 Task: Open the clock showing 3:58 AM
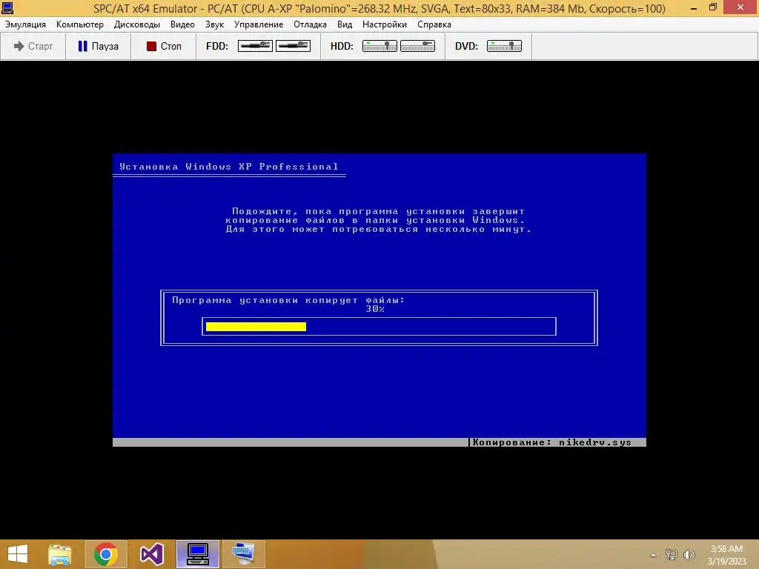[x=726, y=555]
